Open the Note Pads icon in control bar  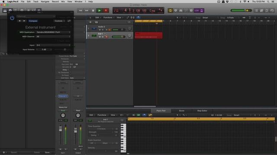click(261, 10)
